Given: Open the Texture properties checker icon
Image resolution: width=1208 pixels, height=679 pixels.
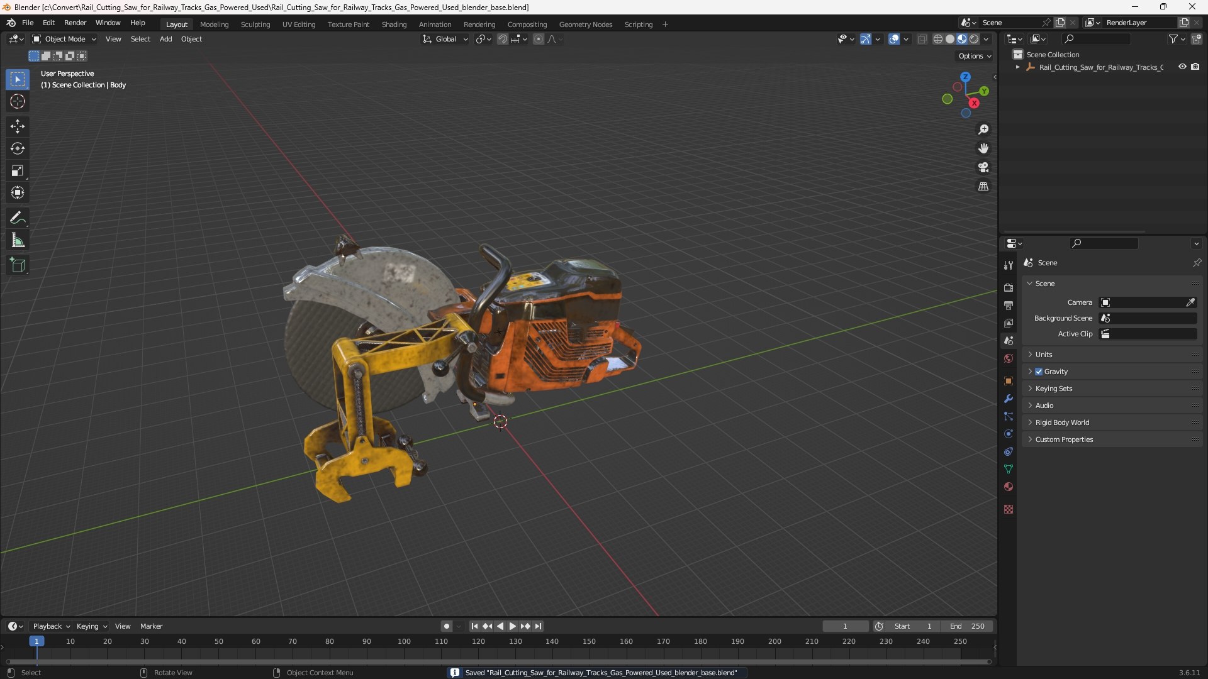Looking at the screenshot, I should point(1009,509).
